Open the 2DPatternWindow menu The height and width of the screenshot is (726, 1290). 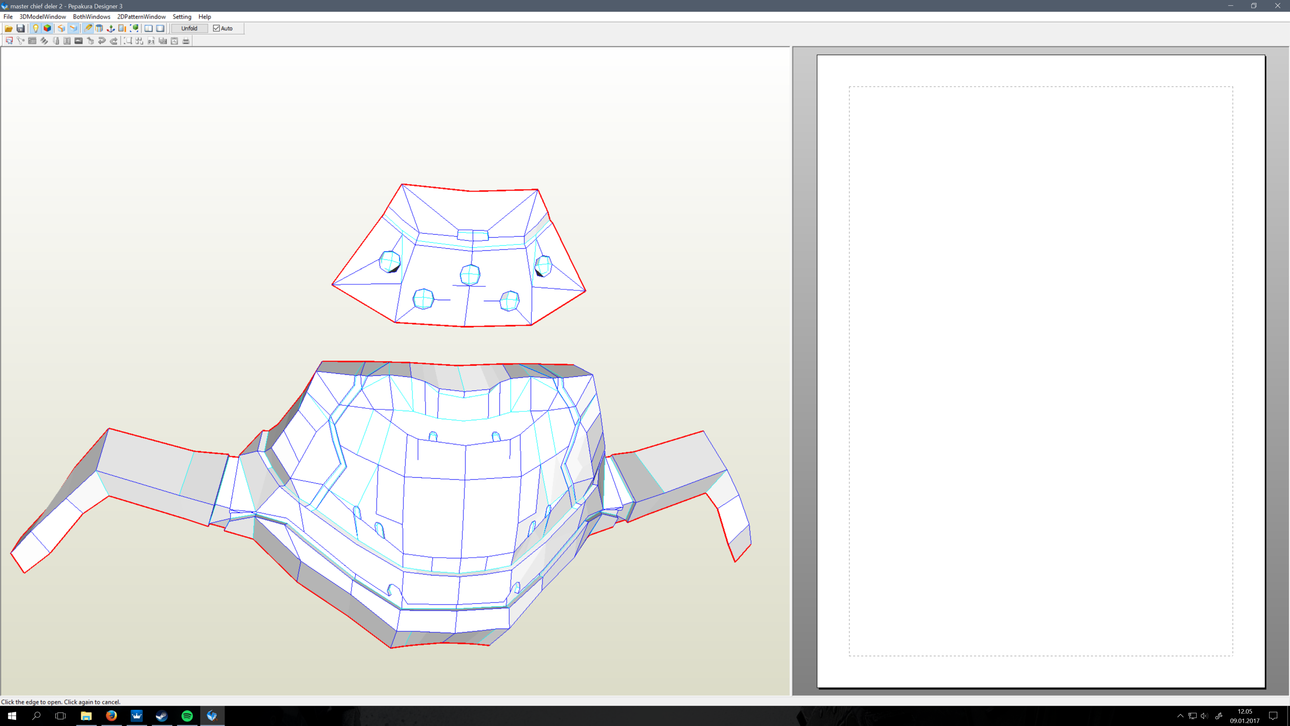(x=141, y=16)
